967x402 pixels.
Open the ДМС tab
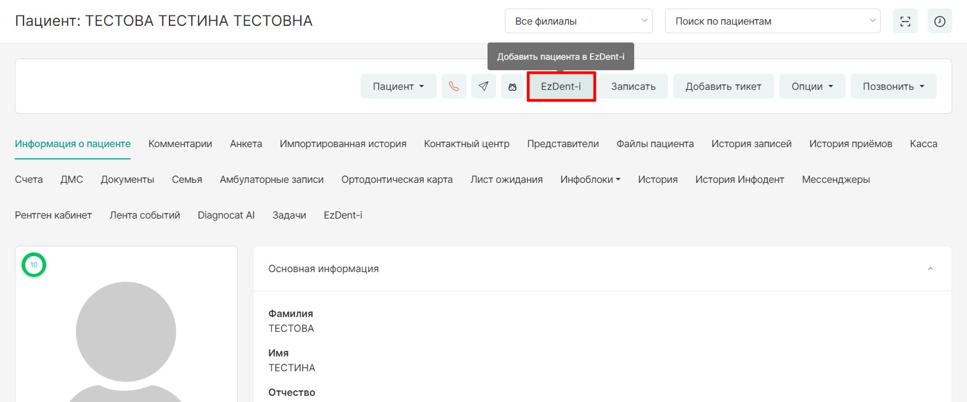point(71,179)
